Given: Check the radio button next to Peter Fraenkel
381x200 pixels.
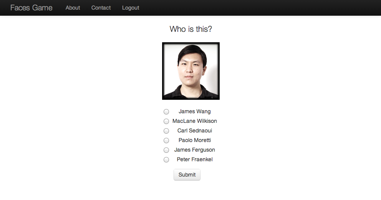Looking at the screenshot, I should [x=166, y=160].
